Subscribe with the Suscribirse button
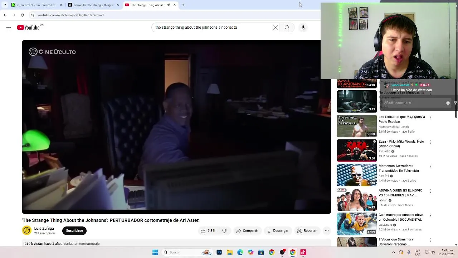Image resolution: width=458 pixels, height=258 pixels. pos(74,231)
